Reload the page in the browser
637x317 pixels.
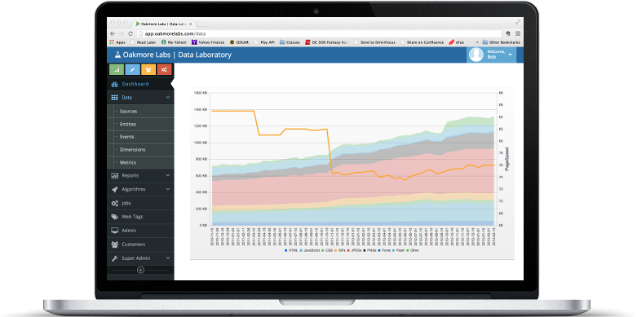pos(130,33)
